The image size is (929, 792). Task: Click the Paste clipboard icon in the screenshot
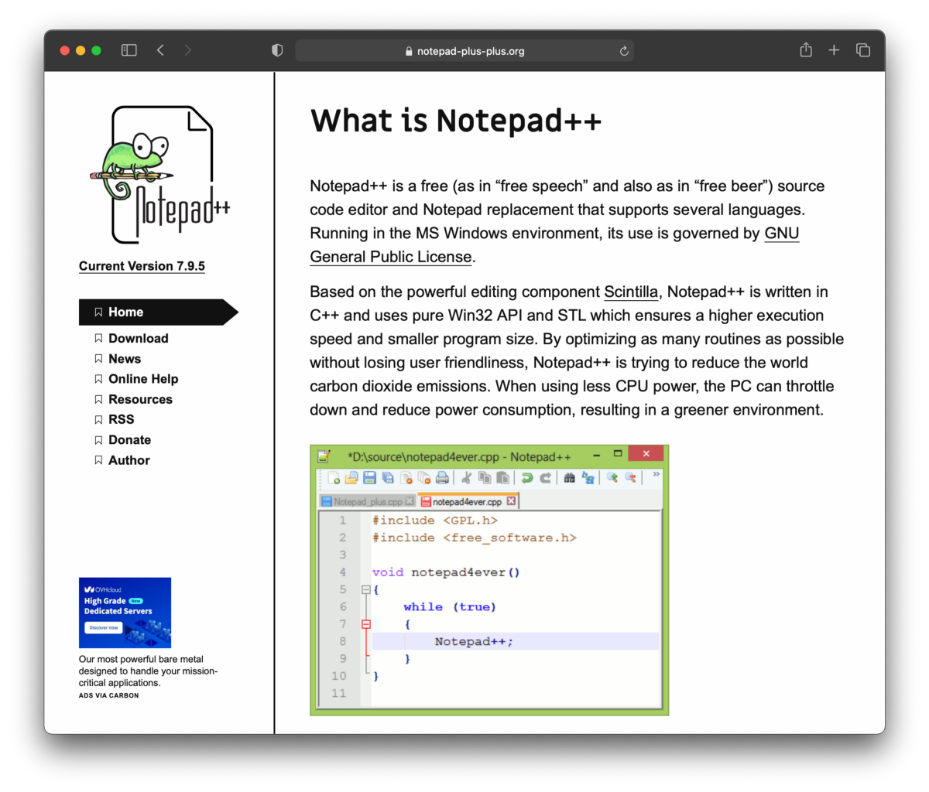click(x=502, y=478)
